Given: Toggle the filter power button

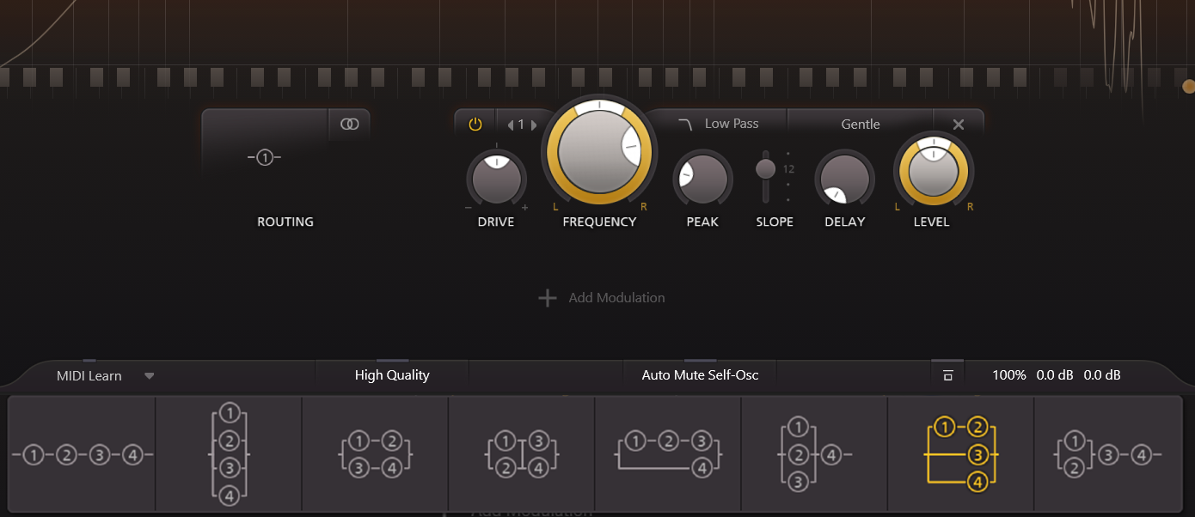Looking at the screenshot, I should 475,125.
